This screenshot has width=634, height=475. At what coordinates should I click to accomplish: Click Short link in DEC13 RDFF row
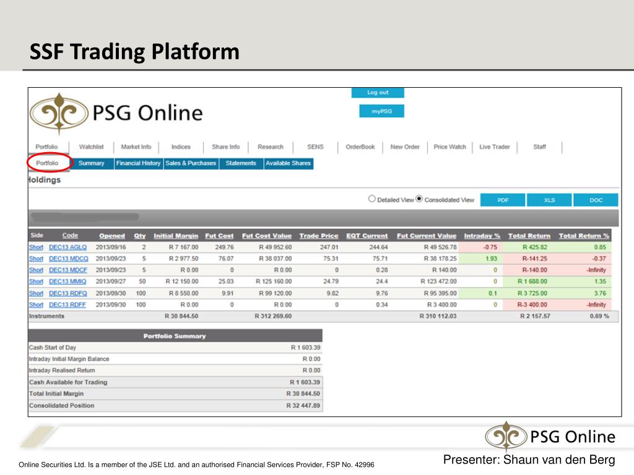point(36,304)
